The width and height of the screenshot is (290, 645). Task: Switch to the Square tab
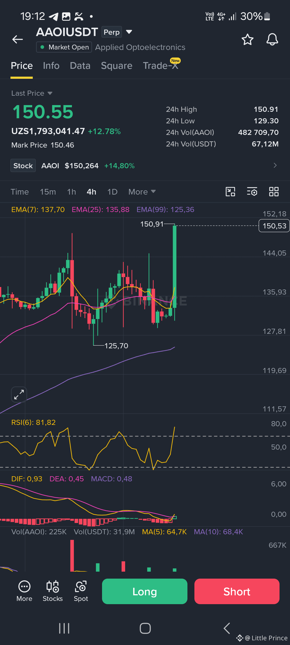[117, 66]
